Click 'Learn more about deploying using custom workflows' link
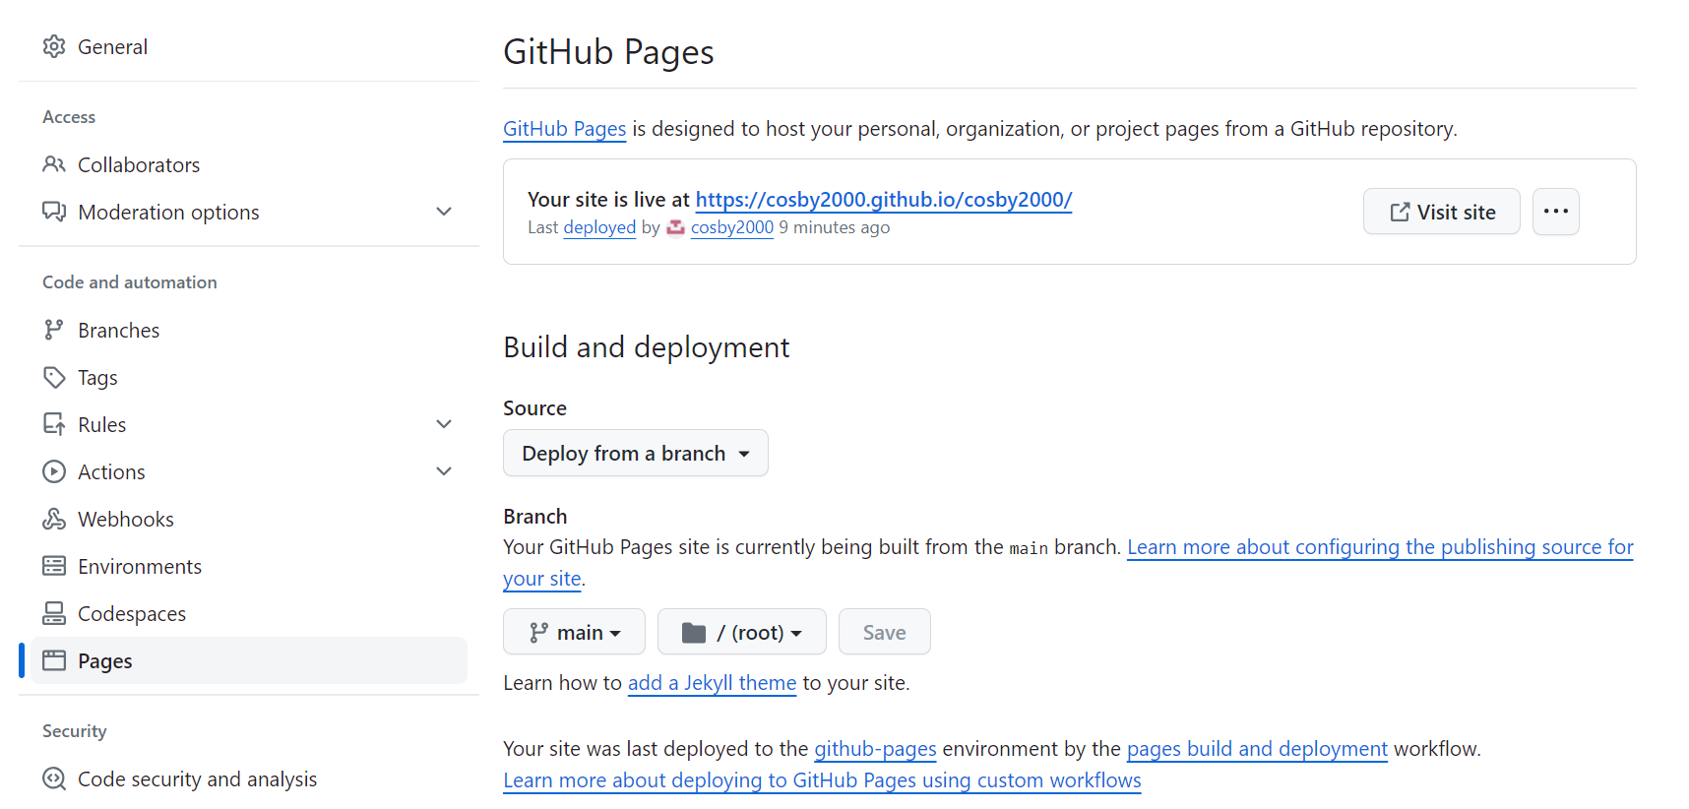Image resolution: width=1689 pixels, height=809 pixels. [822, 780]
